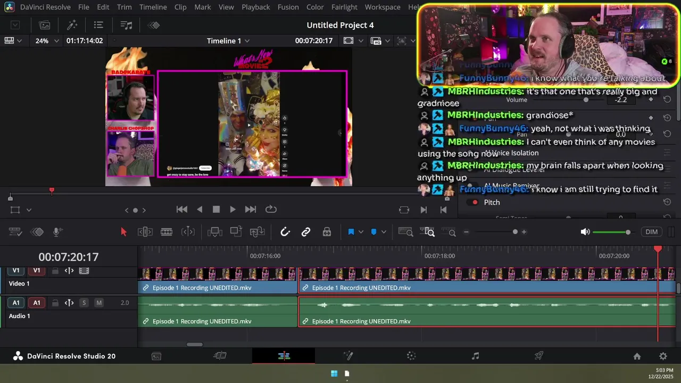Viewport: 681px width, 383px height.
Task: Open the Workspace menu
Action: [x=383, y=7]
